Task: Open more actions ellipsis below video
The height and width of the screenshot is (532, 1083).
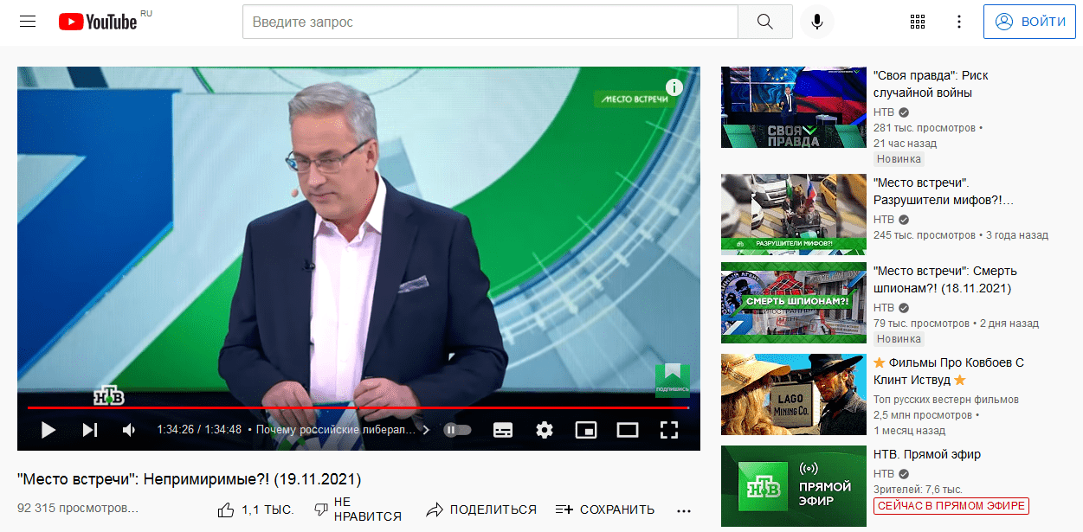Action: click(x=684, y=510)
